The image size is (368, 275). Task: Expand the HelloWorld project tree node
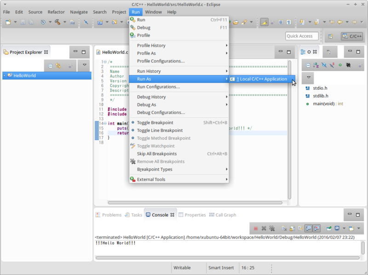pos(4,75)
